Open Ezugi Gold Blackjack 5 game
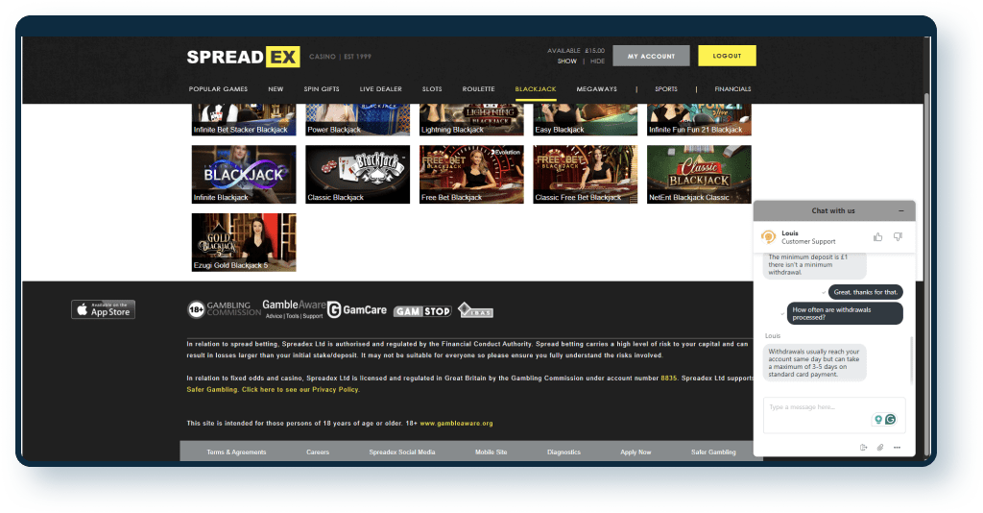Viewport: 983px width, 513px height. (x=244, y=242)
